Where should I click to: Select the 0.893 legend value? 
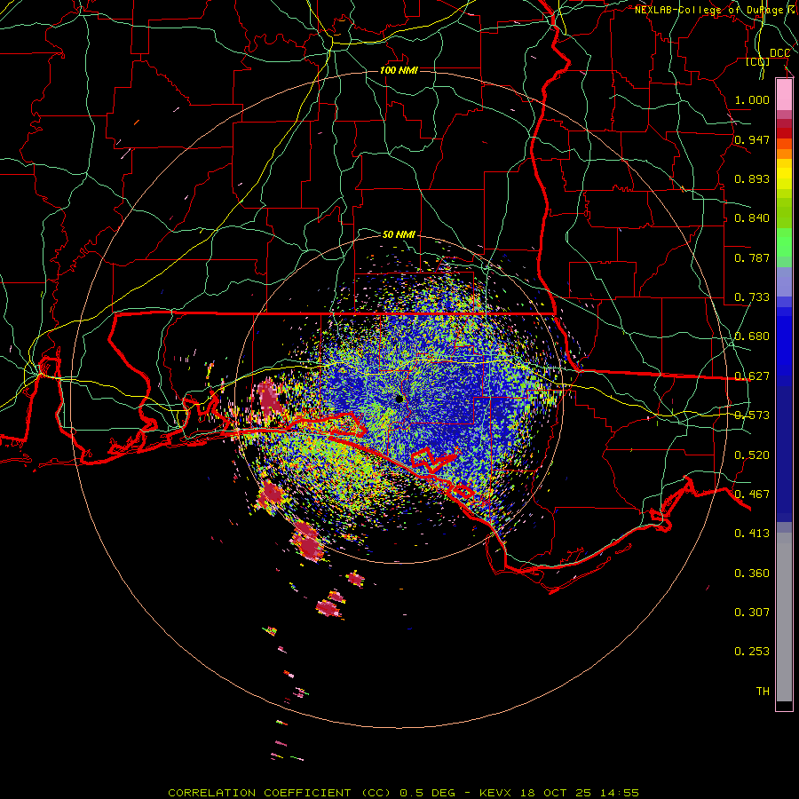tap(752, 178)
